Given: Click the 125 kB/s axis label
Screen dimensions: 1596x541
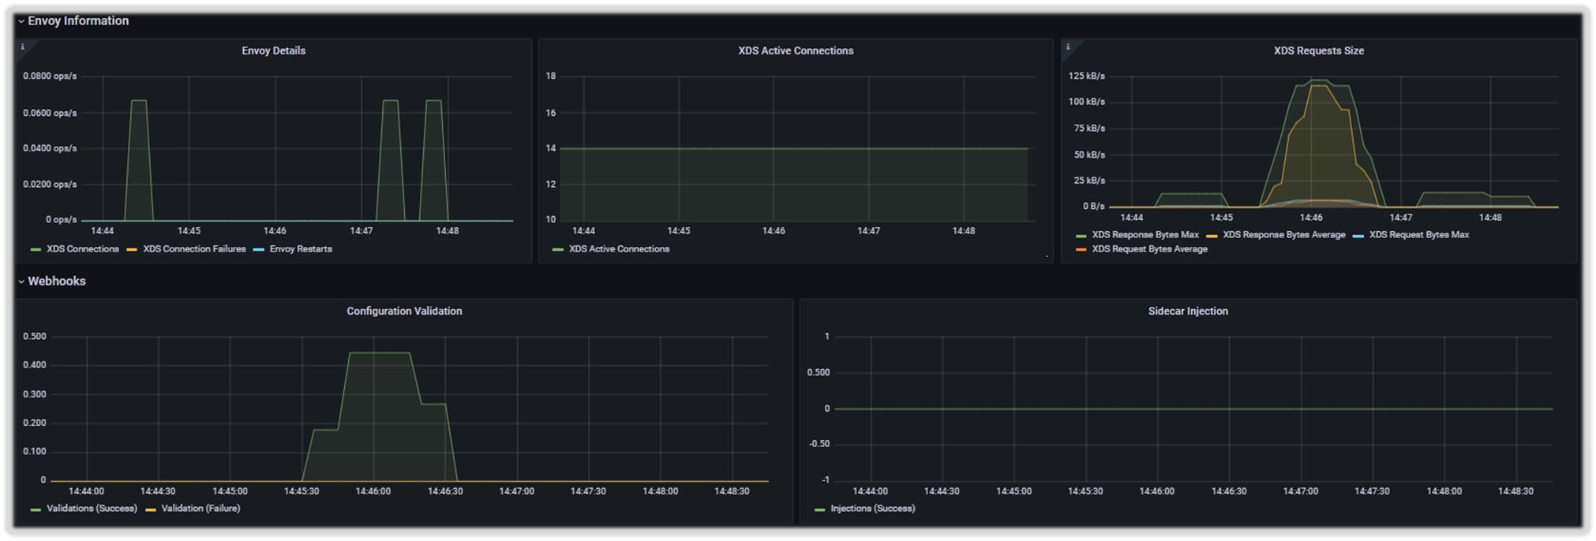Looking at the screenshot, I should click(1086, 76).
